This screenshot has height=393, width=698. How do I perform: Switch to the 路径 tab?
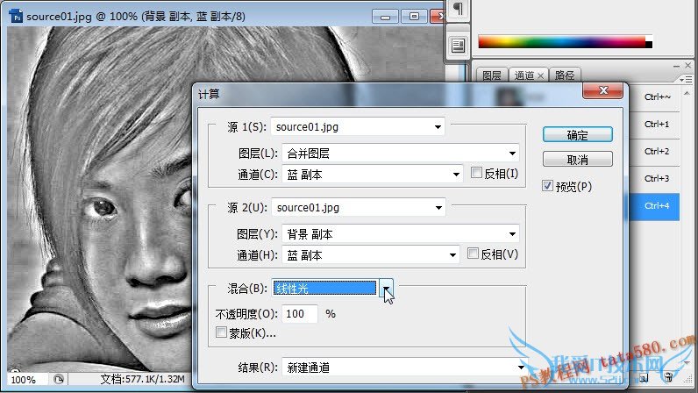[565, 75]
